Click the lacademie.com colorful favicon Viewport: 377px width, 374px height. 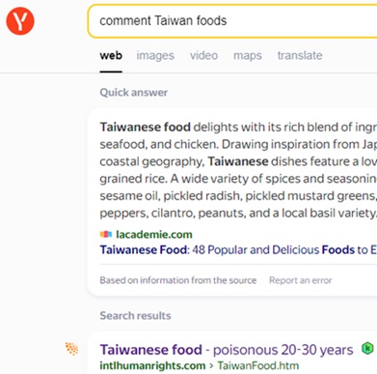(x=106, y=234)
